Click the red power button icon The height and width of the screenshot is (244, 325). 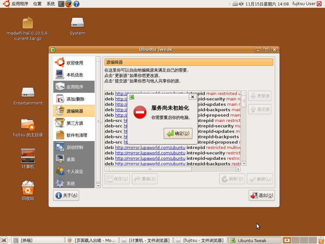pos(319,4)
